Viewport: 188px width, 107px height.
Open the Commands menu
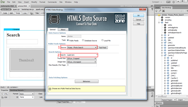pos(52,2)
